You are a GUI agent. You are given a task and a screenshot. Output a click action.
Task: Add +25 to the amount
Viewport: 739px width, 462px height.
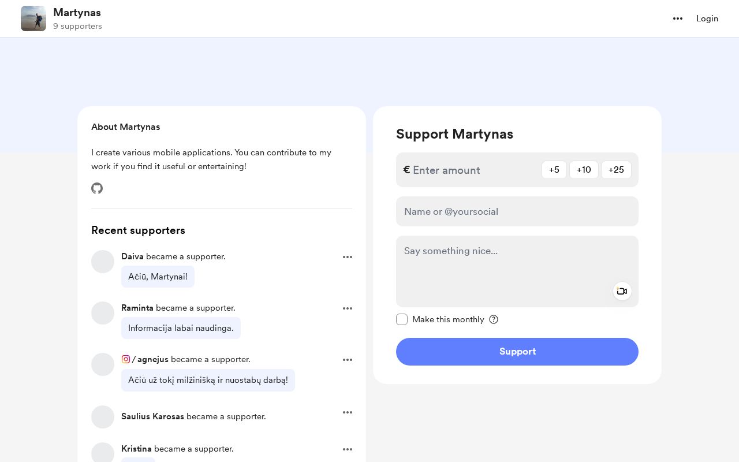coord(616,170)
